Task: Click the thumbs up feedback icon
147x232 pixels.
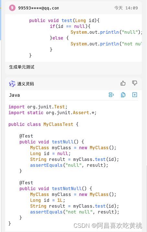Action: 123,83
